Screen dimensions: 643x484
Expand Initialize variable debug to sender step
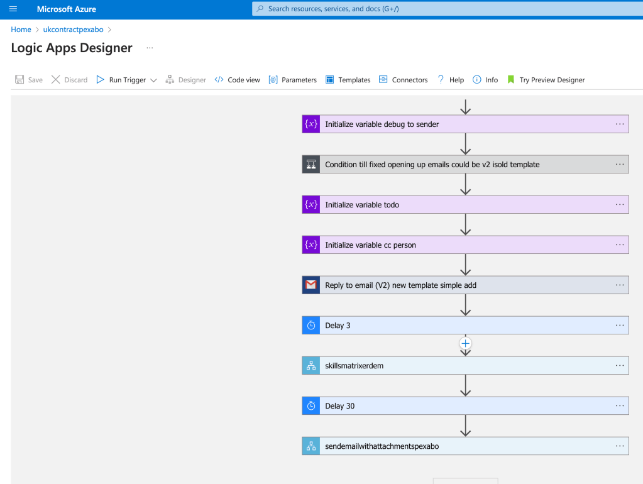click(466, 124)
